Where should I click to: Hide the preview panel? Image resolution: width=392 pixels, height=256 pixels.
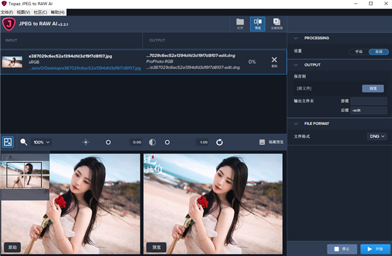click(x=271, y=142)
